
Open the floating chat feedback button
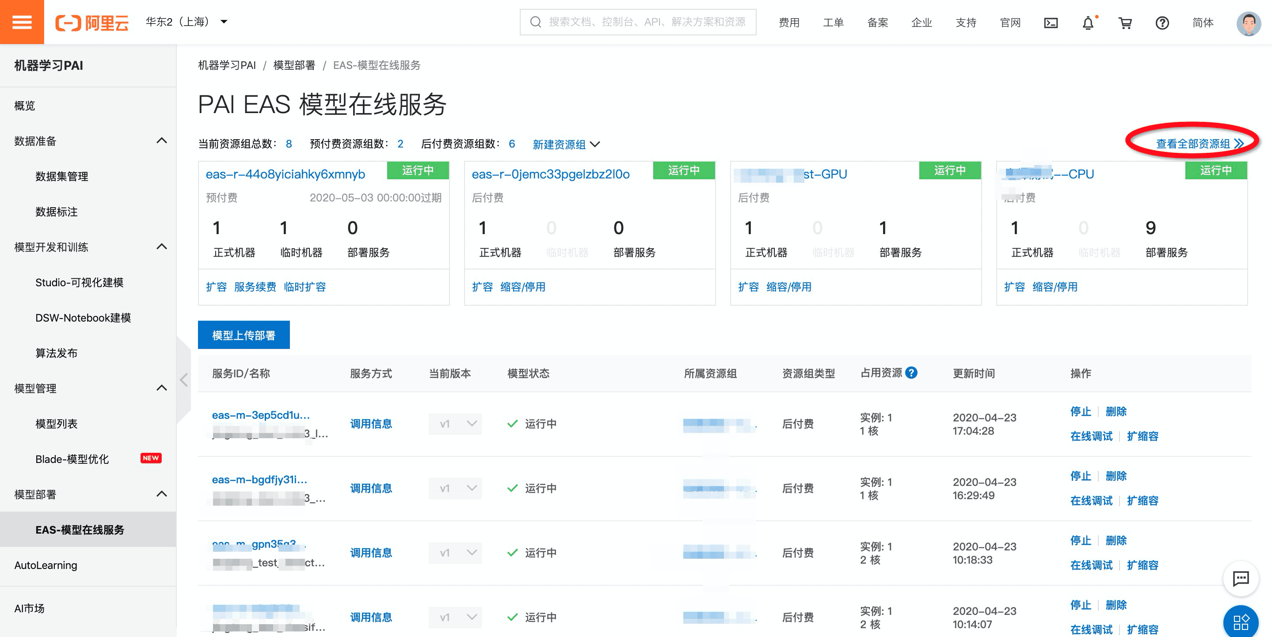[x=1240, y=578]
